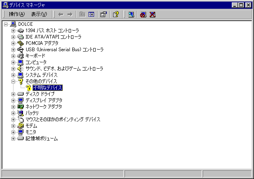
Task: Click the USB controller icon
Action: tap(21, 50)
